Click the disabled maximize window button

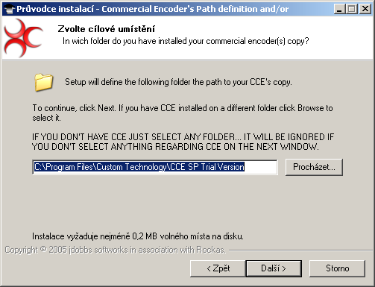(x=352, y=9)
